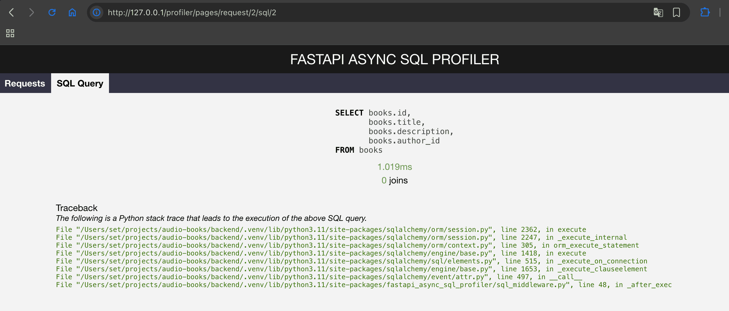This screenshot has height=311, width=729.
Task: View site information icon in address bar
Action: [97, 12]
